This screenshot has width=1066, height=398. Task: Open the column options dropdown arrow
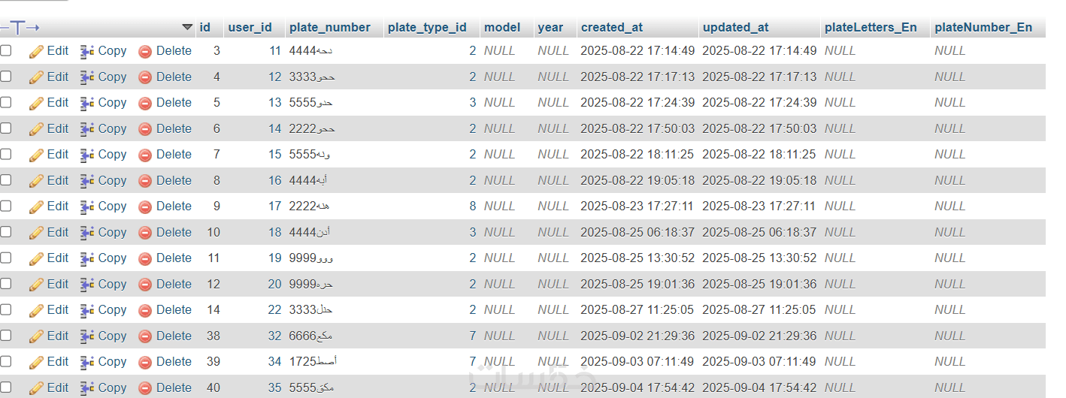(x=187, y=27)
